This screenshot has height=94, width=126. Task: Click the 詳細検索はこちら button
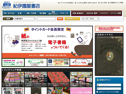tap(72, 19)
